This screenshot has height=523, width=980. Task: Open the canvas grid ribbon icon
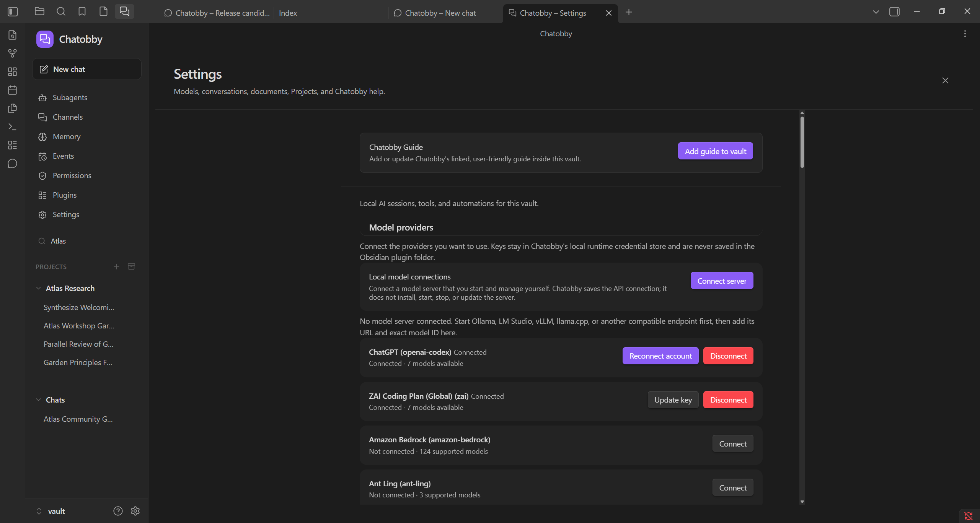point(12,71)
